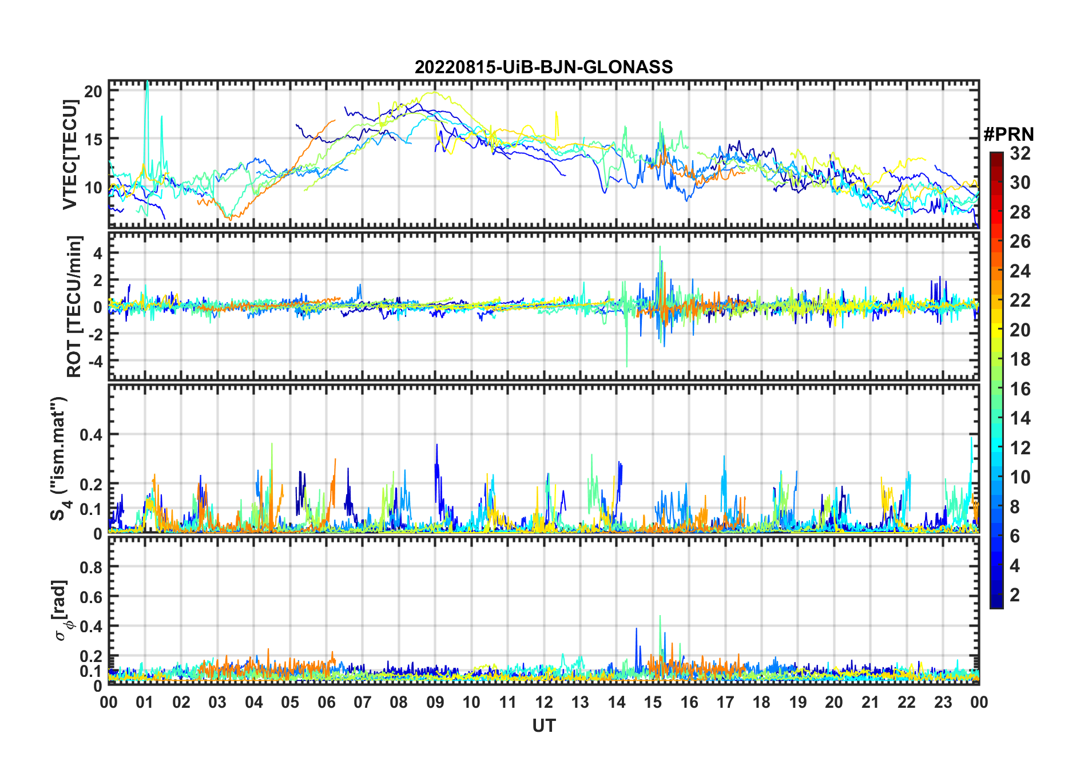The height and width of the screenshot is (761, 1088).
Task: Click the x-axis tick label 21
Action: [870, 702]
